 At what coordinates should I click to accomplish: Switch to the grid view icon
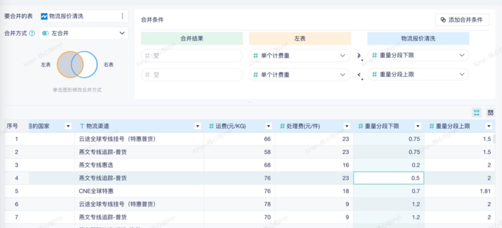[490, 112]
